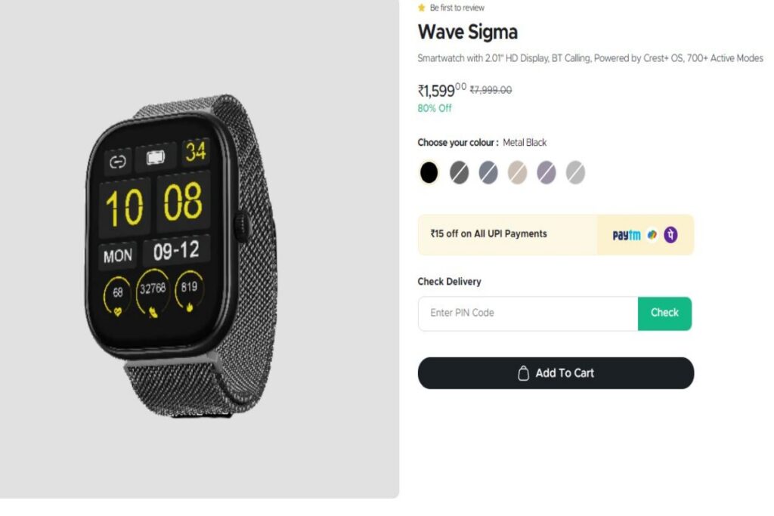
Task: Open the 'Be first to review' link
Action: (x=457, y=8)
